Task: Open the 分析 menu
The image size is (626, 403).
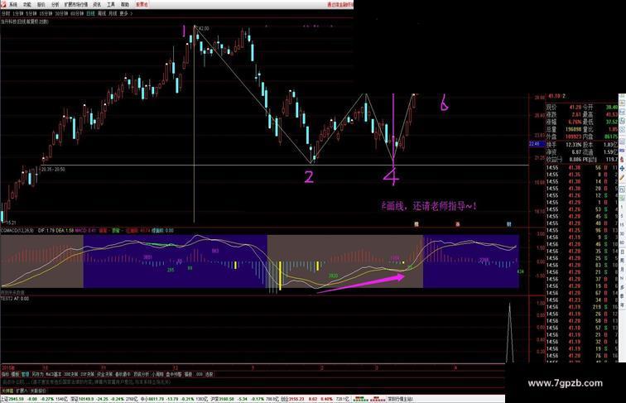Action: (55, 5)
